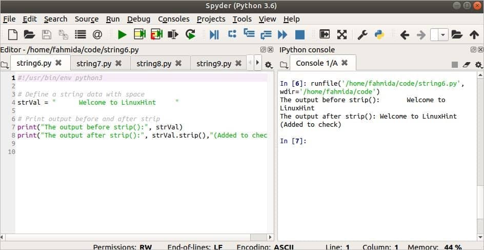The width and height of the screenshot is (484, 250).
Task: Open PYTHONPATH manager Python icon
Action: pyautogui.click(x=379, y=34)
